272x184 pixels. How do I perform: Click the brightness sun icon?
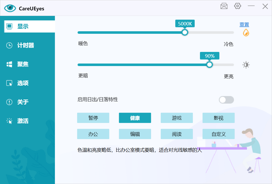click(246, 65)
